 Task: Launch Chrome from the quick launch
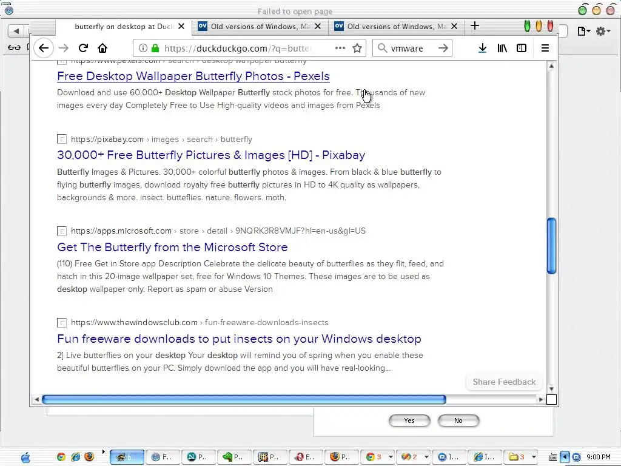(61, 457)
